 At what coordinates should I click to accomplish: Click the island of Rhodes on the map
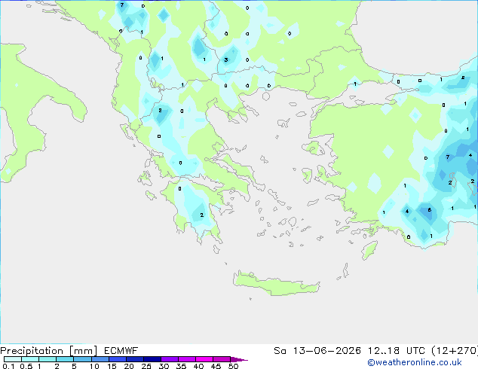point(369,250)
